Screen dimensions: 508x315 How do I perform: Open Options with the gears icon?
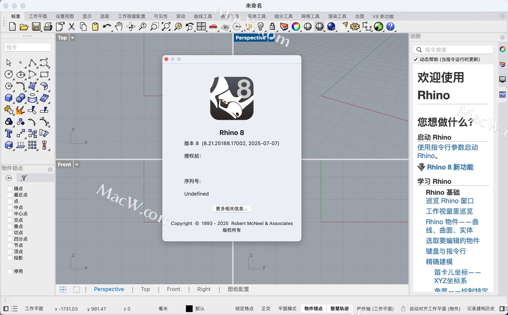tap(355, 27)
